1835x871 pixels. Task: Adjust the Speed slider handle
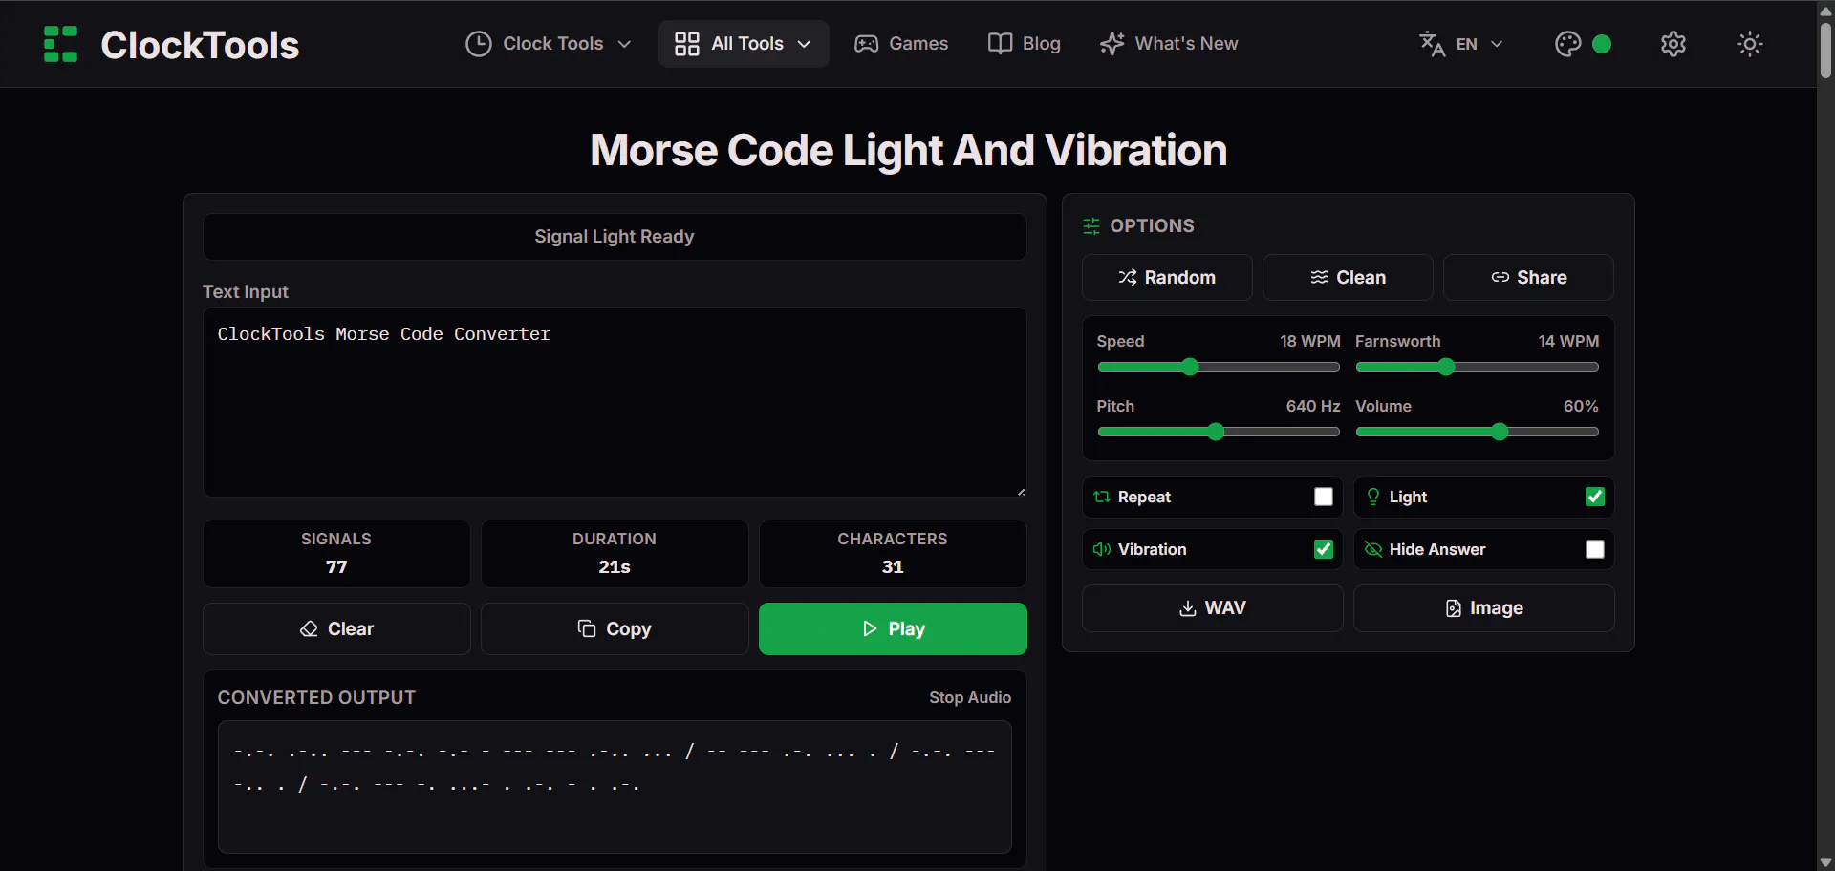[x=1190, y=367]
